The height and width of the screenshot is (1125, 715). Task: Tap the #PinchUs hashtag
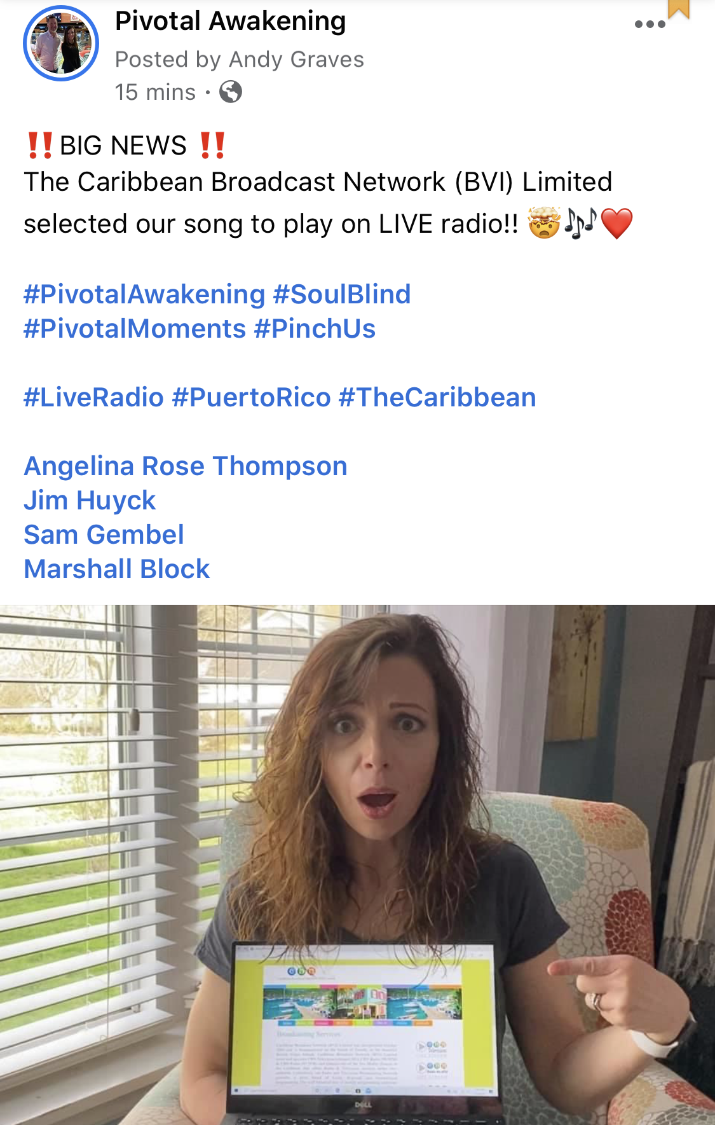click(x=315, y=329)
